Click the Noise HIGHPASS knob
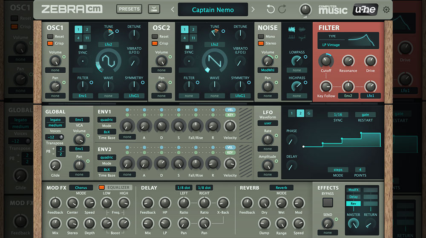 point(296,86)
